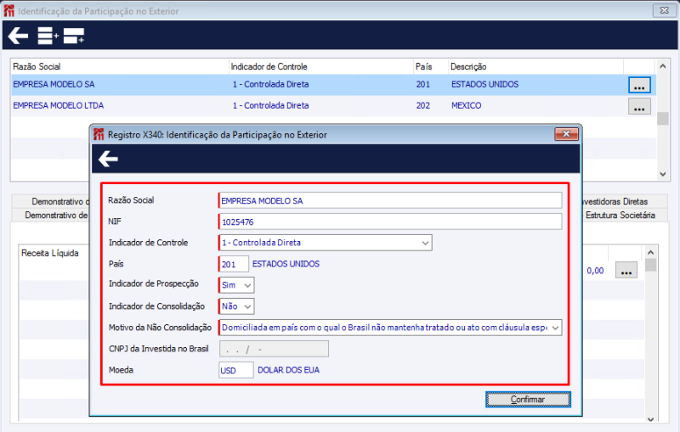Screen dimensions: 680x432
Task: Click the Razão Social input field
Action: [390, 201]
